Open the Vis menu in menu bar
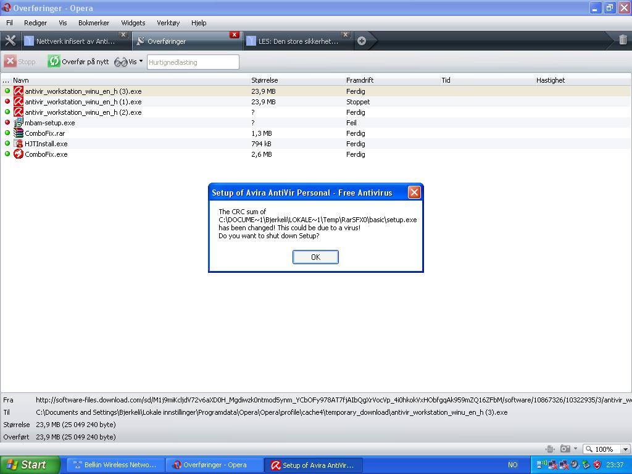Viewport: 632px width, 474px height. point(63,23)
